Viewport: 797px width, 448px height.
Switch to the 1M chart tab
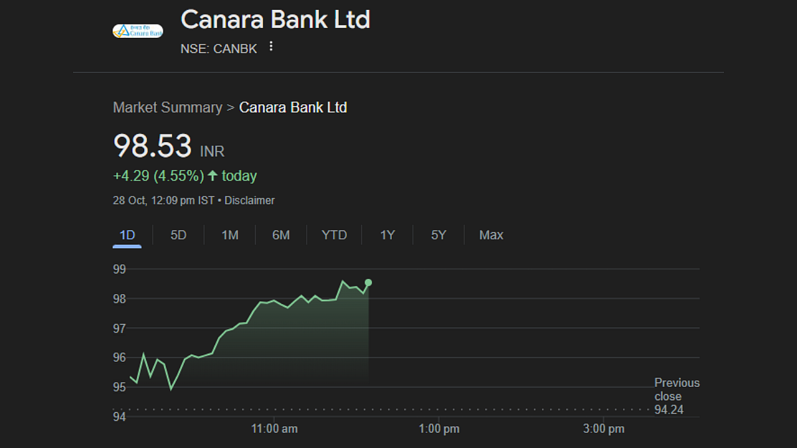tap(230, 235)
